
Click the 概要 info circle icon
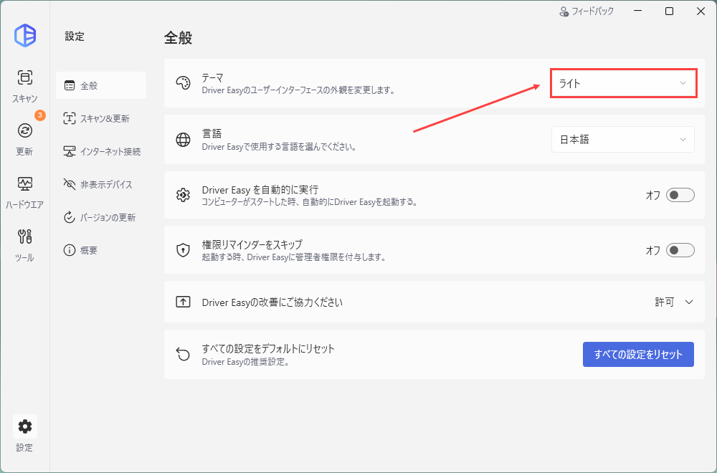[70, 250]
